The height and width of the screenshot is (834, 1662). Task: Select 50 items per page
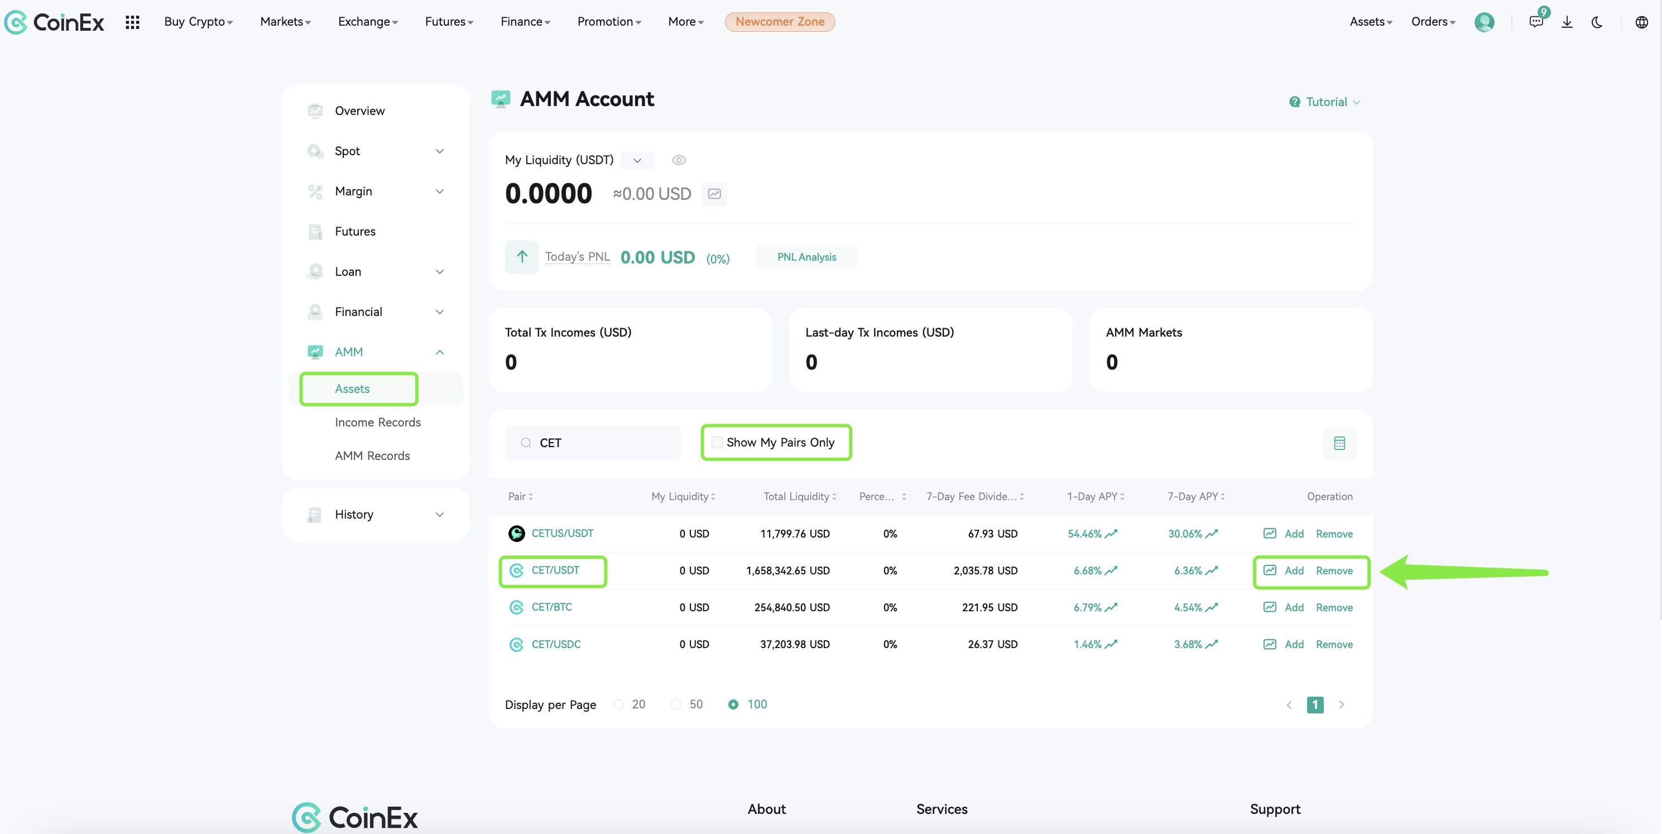point(675,704)
